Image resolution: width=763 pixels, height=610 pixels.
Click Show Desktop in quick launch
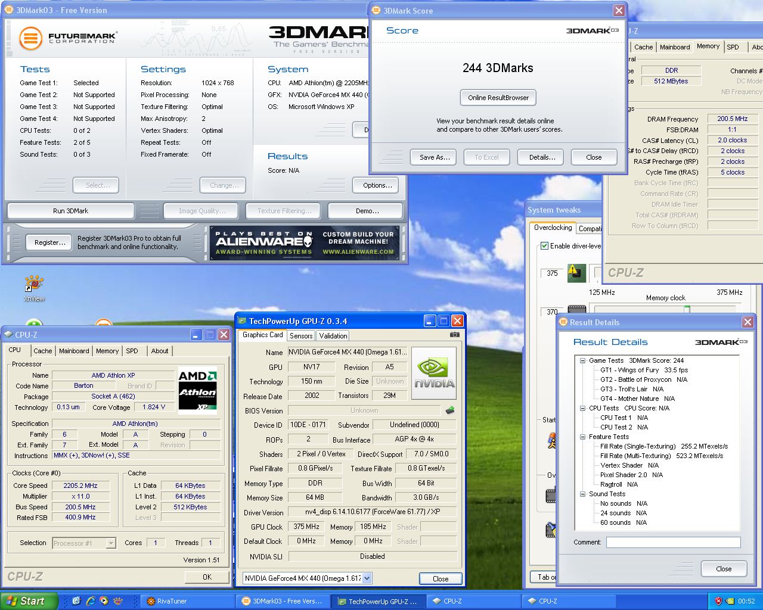click(76, 601)
